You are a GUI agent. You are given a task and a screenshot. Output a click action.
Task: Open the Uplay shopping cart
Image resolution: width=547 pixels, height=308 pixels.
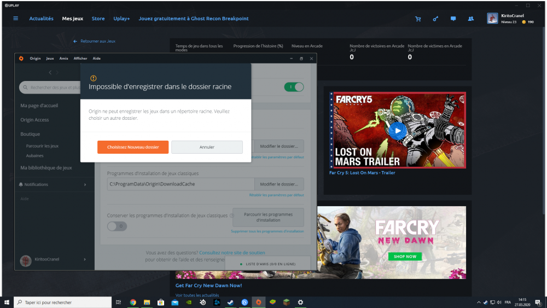coord(418,19)
